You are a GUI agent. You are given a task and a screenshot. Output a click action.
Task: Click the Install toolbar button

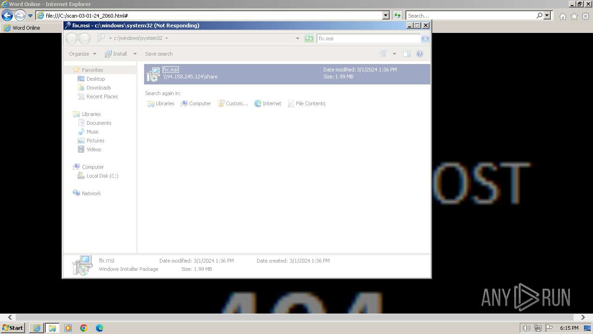coord(116,54)
